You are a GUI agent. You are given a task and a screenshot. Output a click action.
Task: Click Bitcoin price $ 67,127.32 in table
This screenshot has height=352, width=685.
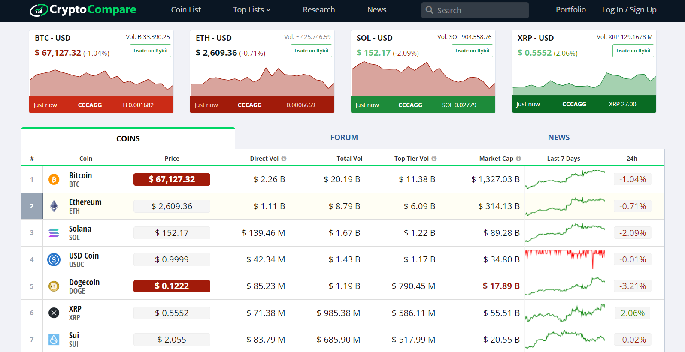(172, 179)
